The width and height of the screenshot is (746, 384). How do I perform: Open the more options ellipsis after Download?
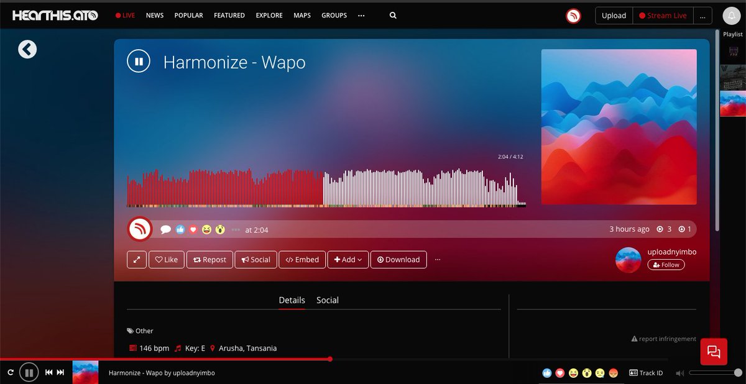[438, 260]
